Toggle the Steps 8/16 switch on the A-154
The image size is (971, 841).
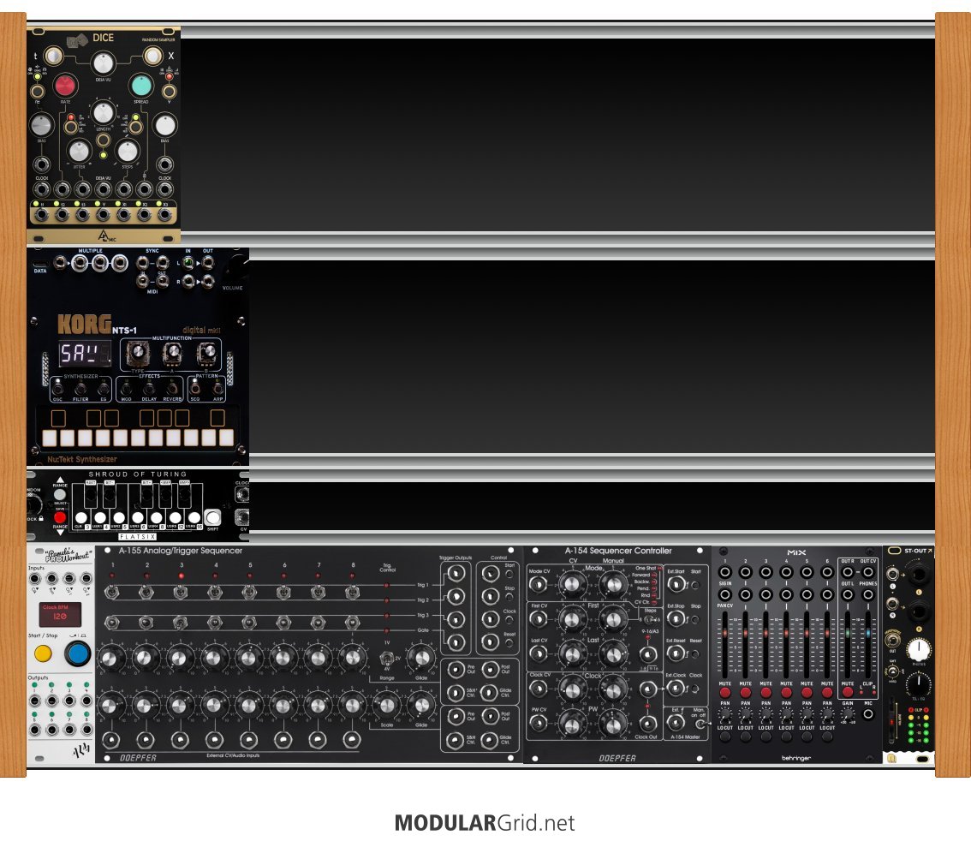(x=650, y=620)
